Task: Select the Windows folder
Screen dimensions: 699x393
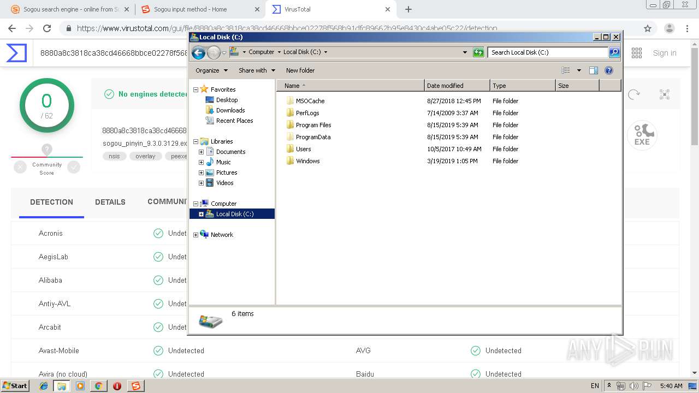Action: tap(307, 161)
